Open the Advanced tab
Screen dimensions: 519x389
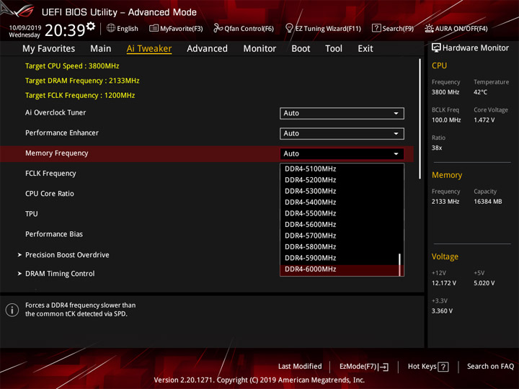(x=207, y=49)
